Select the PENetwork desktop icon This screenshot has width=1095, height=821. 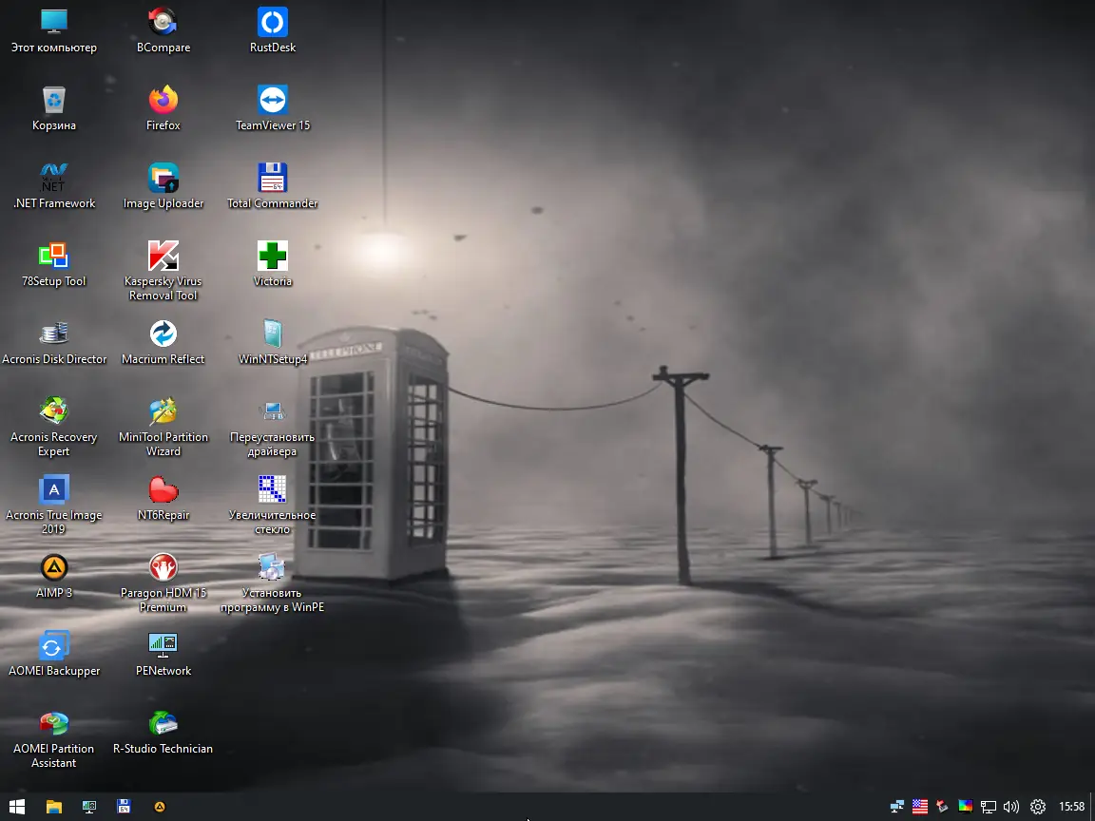pyautogui.click(x=163, y=655)
